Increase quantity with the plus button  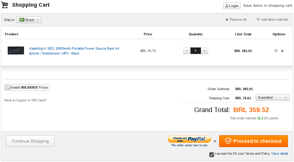pyautogui.click(x=205, y=51)
